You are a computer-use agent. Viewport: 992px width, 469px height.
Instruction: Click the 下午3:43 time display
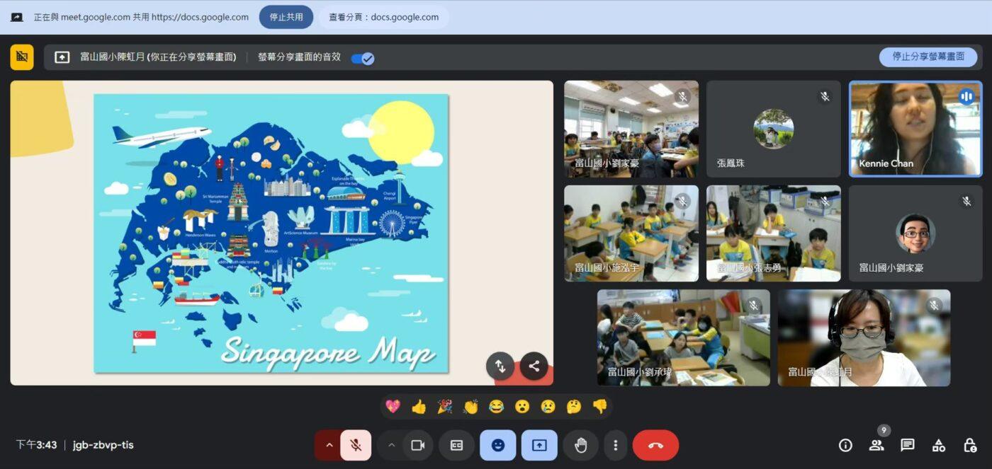click(36, 445)
